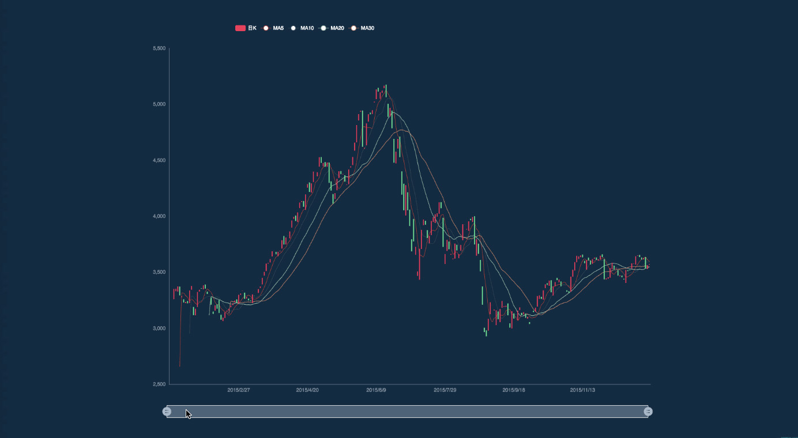Click the highest candlestick near the 5,000 peak
798x438 pixels.
click(386, 90)
